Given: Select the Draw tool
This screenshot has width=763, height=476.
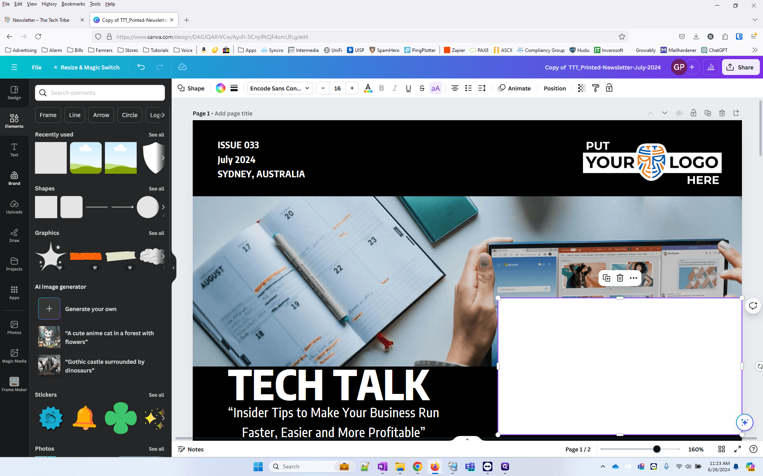Looking at the screenshot, I should click(14, 236).
